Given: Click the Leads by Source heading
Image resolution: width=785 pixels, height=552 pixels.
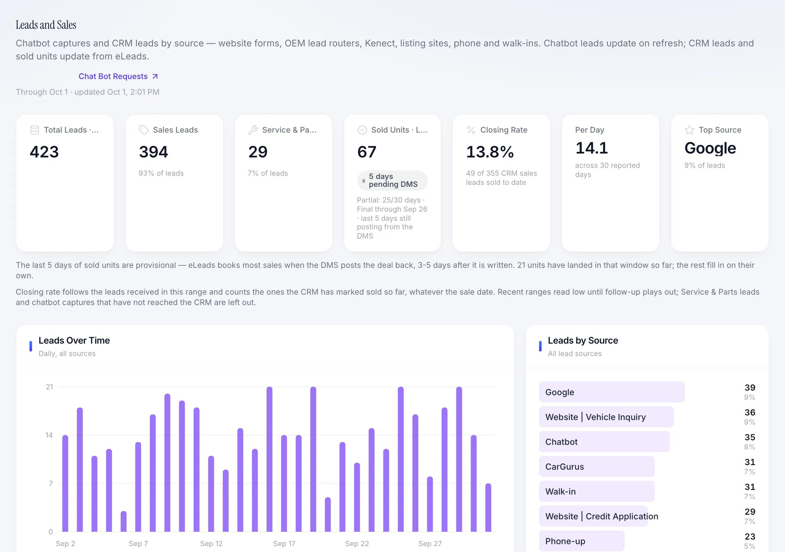Looking at the screenshot, I should (583, 340).
